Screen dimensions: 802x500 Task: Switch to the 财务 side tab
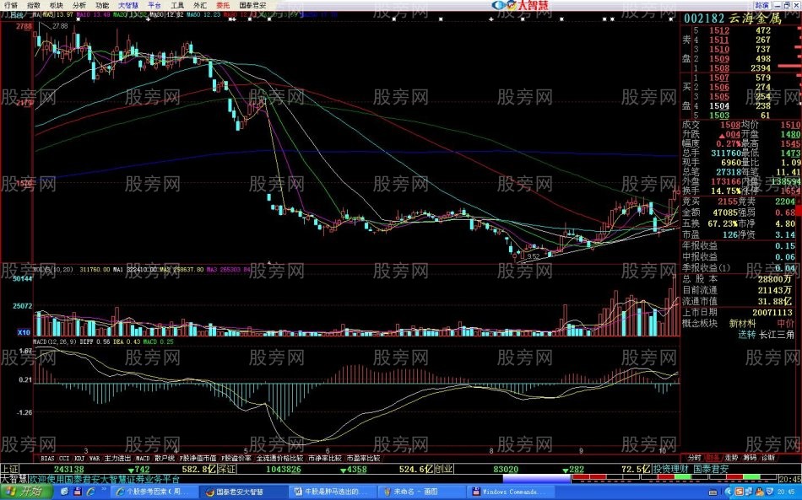[713, 458]
